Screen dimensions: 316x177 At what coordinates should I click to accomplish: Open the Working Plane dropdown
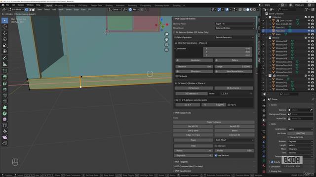click(x=235, y=24)
